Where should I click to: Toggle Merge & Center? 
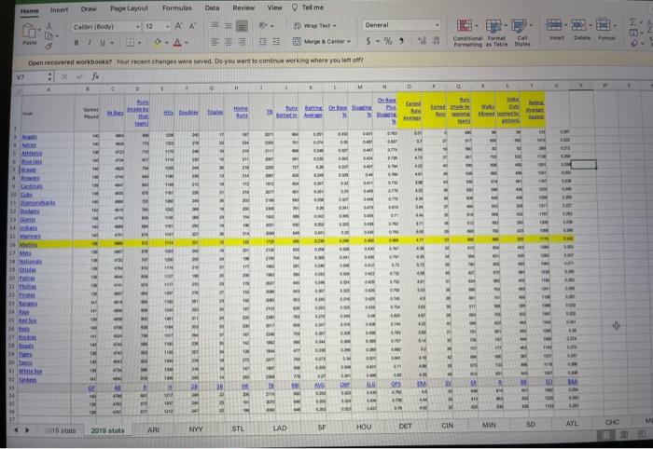point(319,42)
